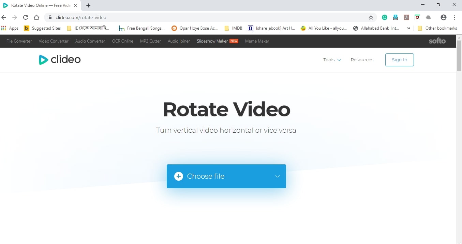Click the clideo logo
The height and width of the screenshot is (244, 462).
pyautogui.click(x=60, y=60)
